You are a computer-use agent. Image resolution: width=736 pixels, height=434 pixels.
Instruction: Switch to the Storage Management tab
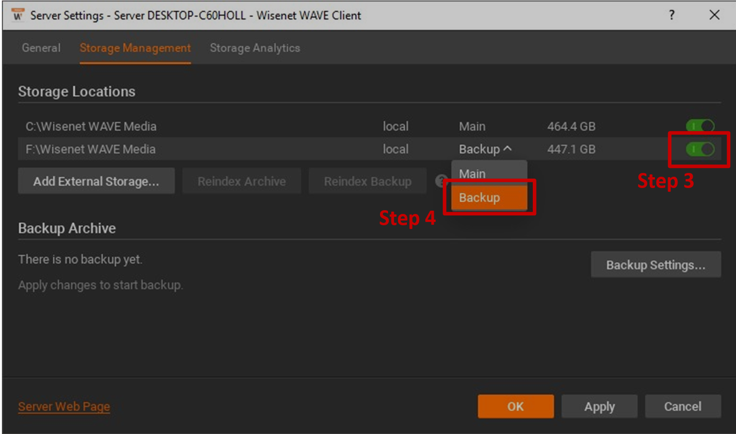[x=135, y=48]
